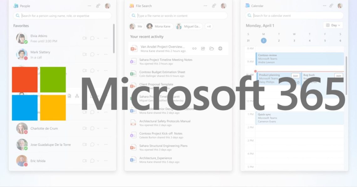The width and height of the screenshot is (357, 187).
Task: Join the Product planning meeting
Action: click(x=295, y=76)
